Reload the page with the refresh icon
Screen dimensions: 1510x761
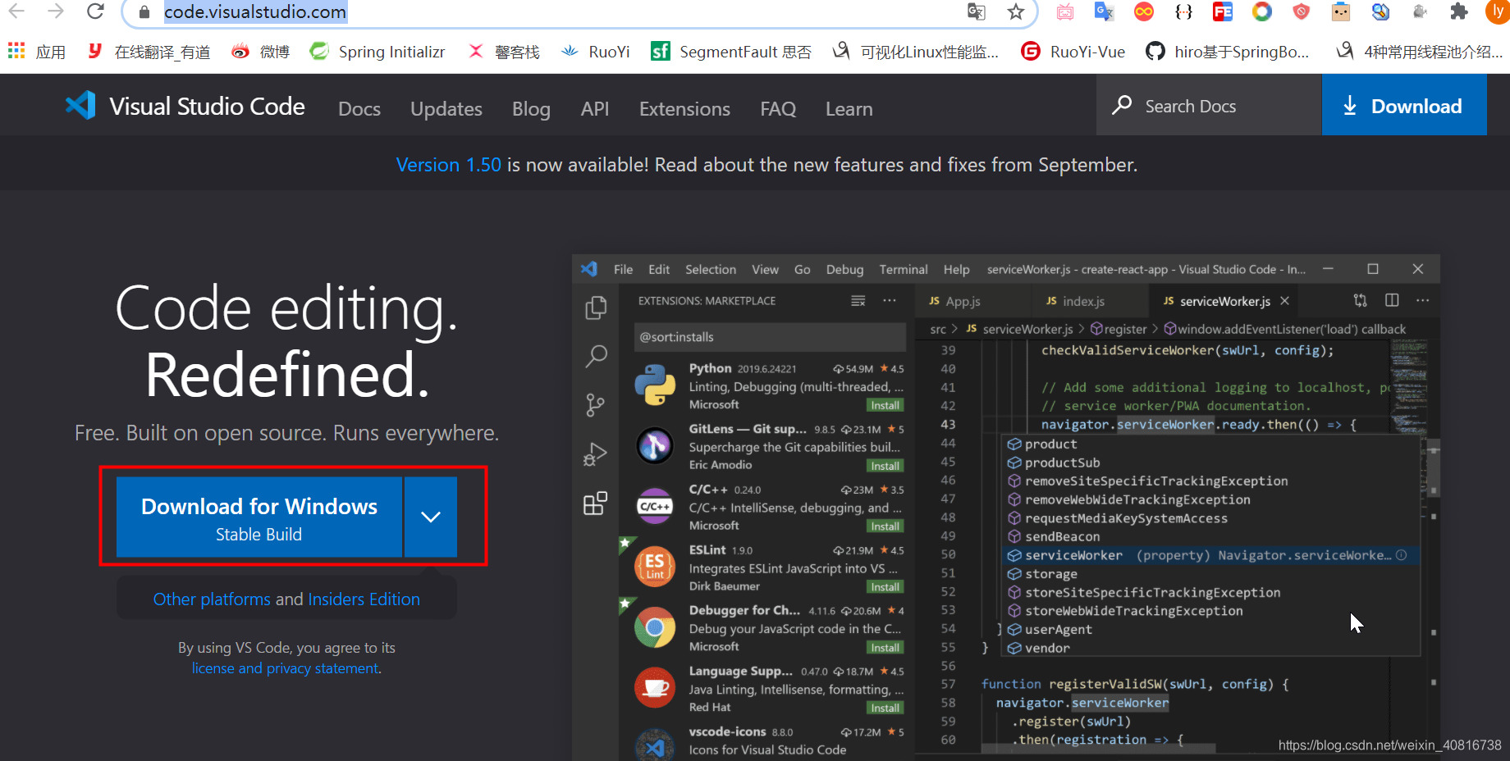[95, 11]
